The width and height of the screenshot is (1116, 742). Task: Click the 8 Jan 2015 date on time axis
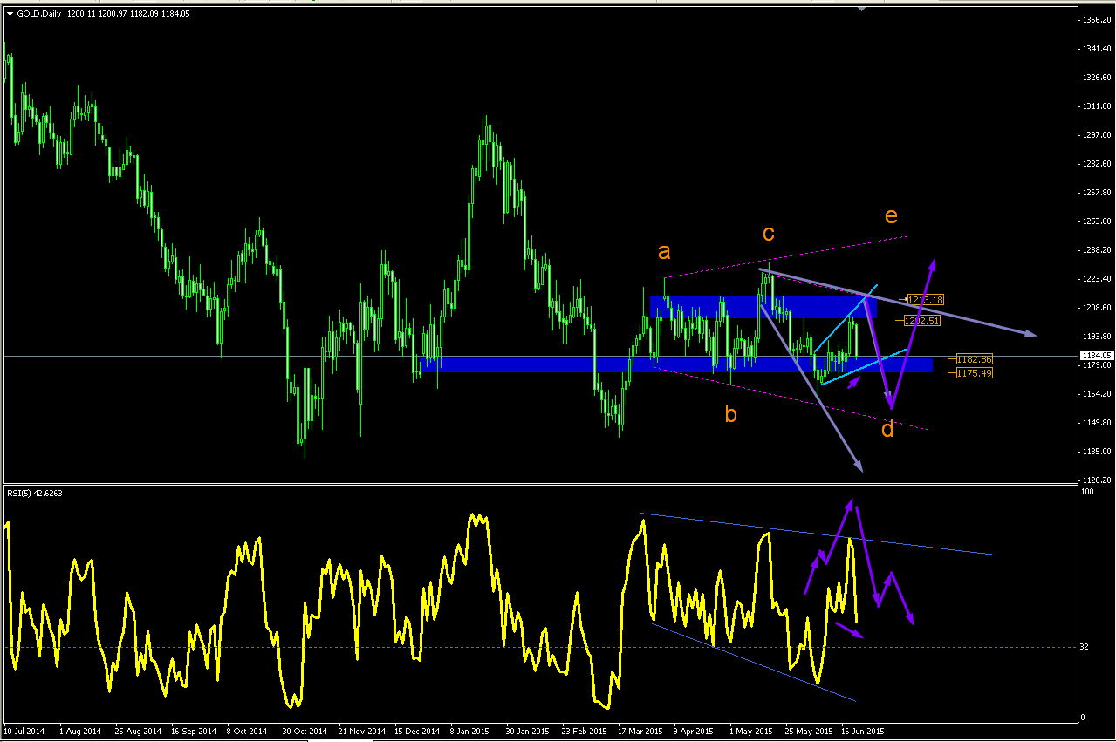[x=469, y=731]
